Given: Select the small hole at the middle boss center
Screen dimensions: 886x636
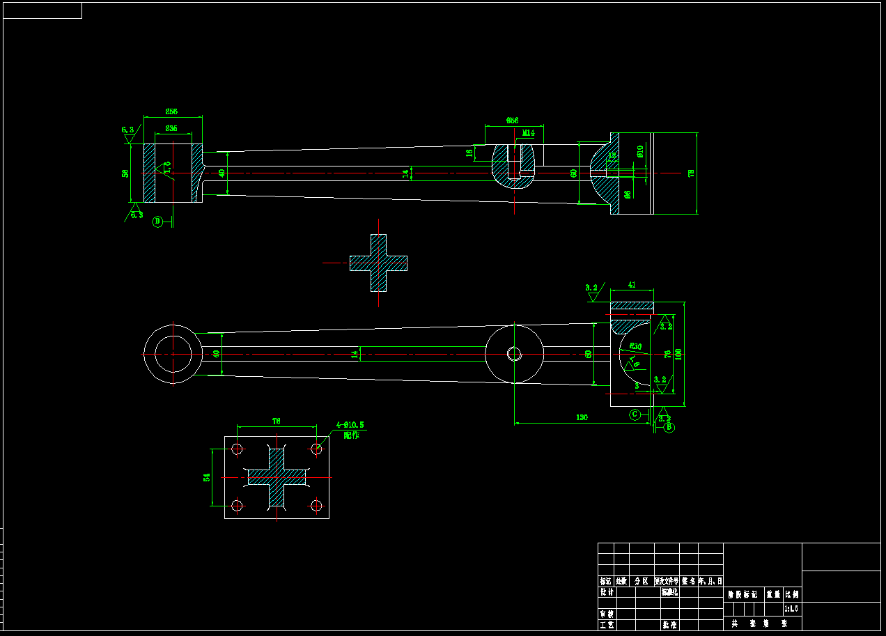Looking at the screenshot, I should coord(514,354).
